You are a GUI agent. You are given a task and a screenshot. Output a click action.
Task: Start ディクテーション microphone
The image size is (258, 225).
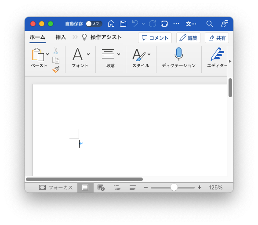pos(179,58)
